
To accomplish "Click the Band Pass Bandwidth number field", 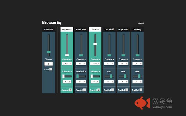I will (x=81, y=82).
